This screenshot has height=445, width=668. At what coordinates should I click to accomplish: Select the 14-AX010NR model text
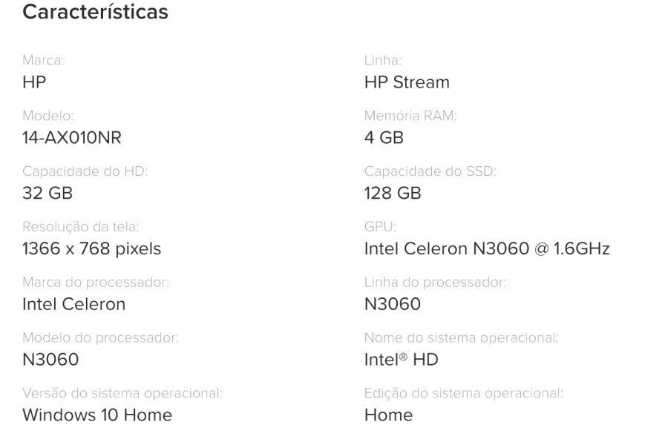pos(72,138)
